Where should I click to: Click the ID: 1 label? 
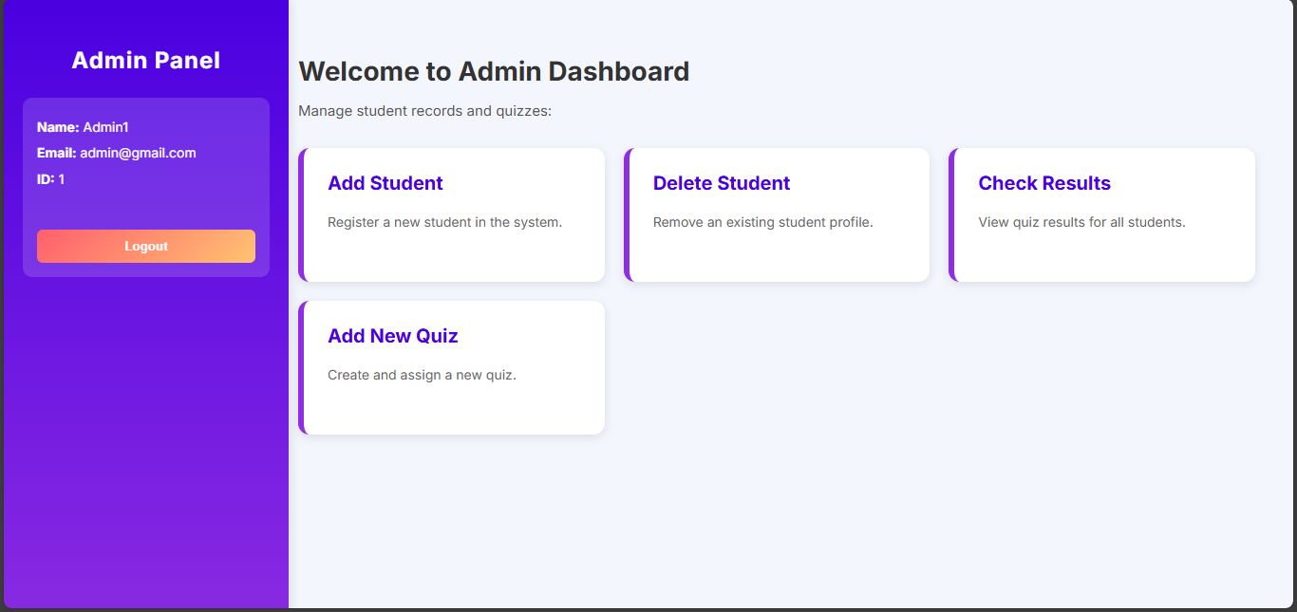tap(51, 178)
